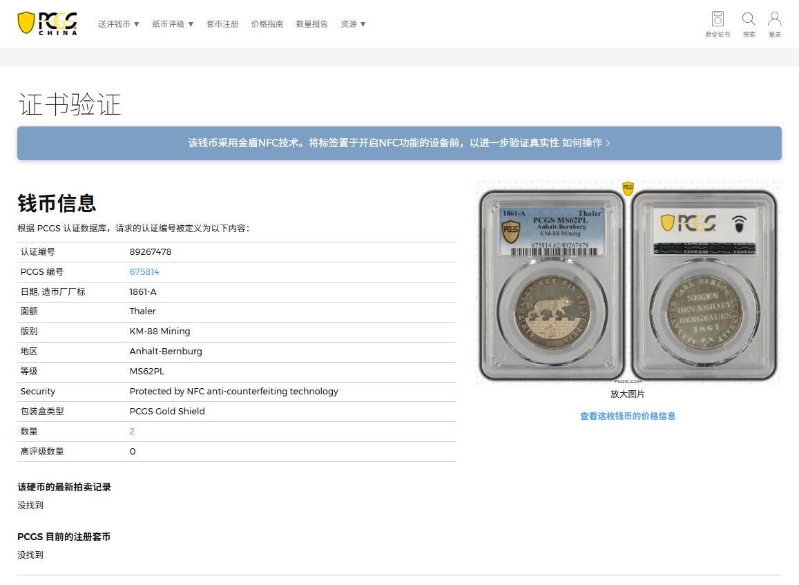The image size is (799, 585).
Task: Click PCGS number link 675814
Action: point(144,272)
